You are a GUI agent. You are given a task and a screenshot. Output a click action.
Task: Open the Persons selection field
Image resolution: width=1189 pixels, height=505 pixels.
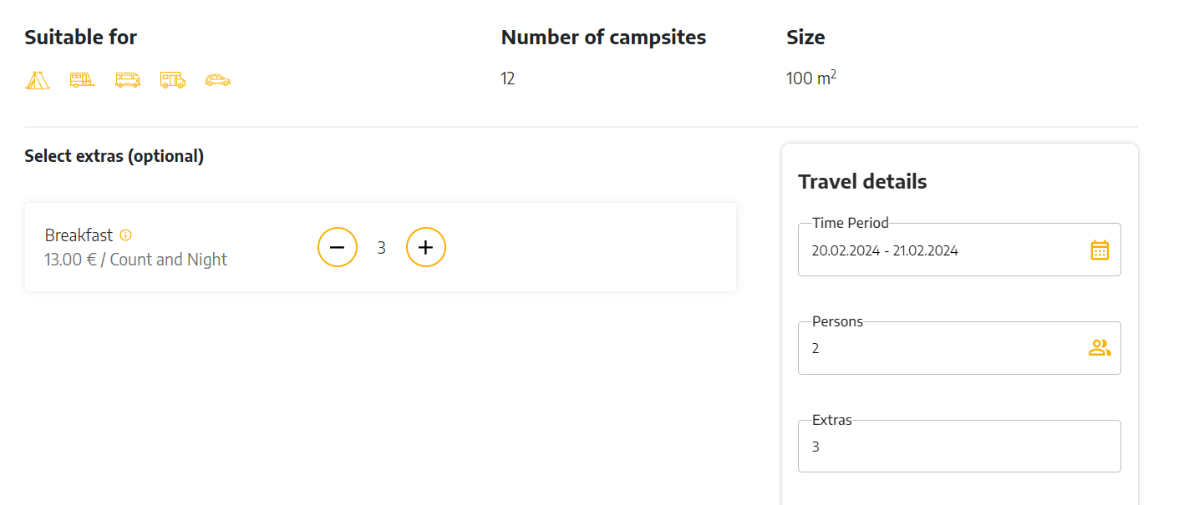tap(959, 348)
